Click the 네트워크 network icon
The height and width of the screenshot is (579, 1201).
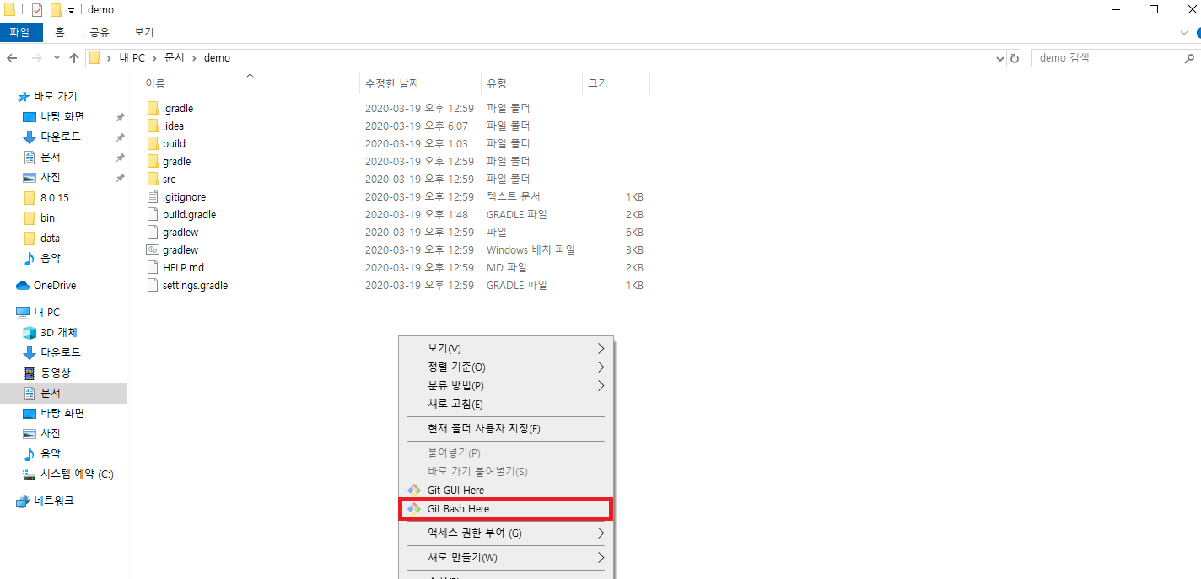[23, 501]
